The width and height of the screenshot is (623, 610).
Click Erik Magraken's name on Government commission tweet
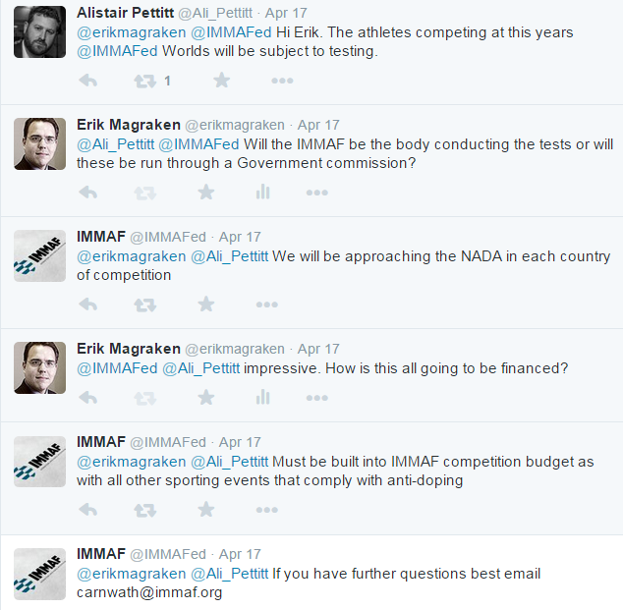click(x=129, y=125)
